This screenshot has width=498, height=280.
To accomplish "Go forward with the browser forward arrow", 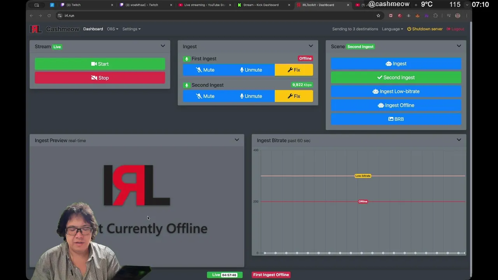I will [x=40, y=16].
